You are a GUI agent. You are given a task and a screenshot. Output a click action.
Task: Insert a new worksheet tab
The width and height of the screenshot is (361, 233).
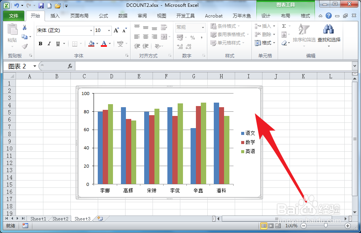coord(100,219)
